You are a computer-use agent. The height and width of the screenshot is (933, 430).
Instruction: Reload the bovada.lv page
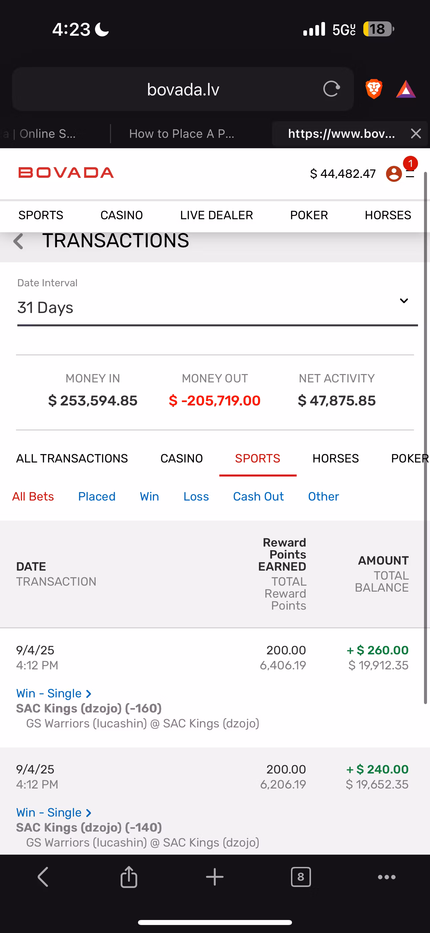[x=331, y=89]
